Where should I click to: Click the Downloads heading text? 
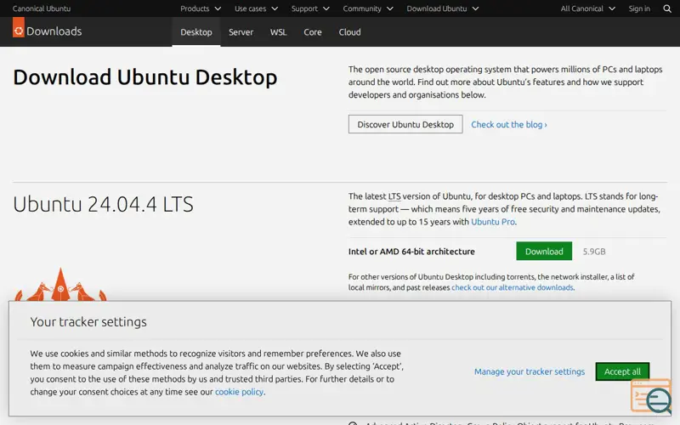(x=54, y=31)
